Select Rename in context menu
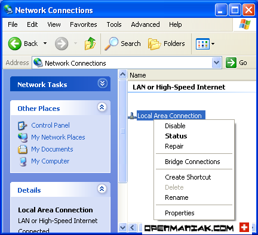 point(194,197)
